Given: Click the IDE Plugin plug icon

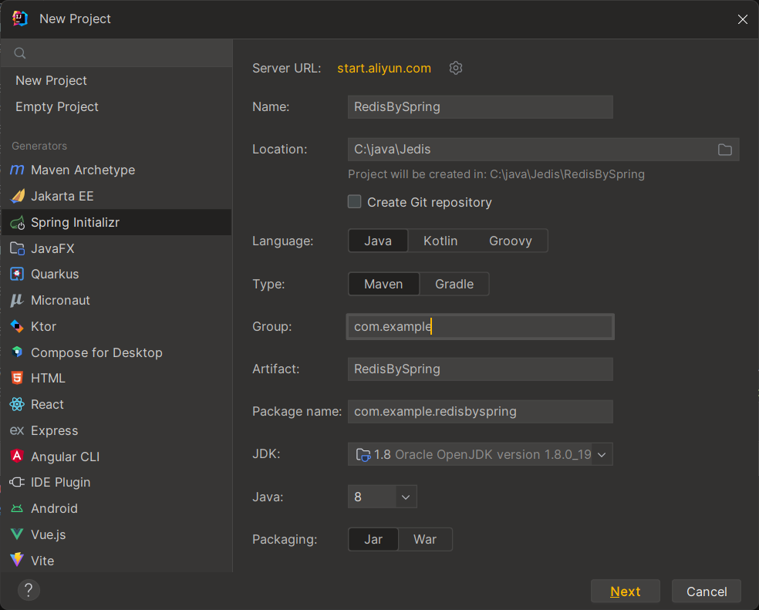Looking at the screenshot, I should tap(17, 482).
